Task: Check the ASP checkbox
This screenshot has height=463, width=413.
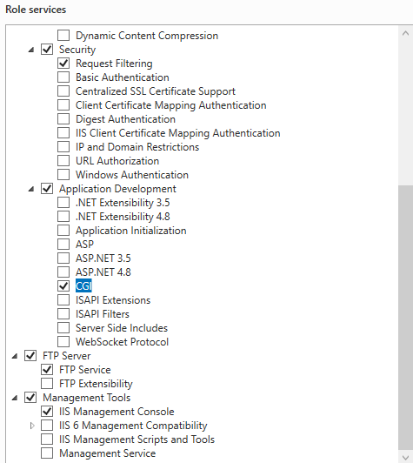Action: (63, 245)
